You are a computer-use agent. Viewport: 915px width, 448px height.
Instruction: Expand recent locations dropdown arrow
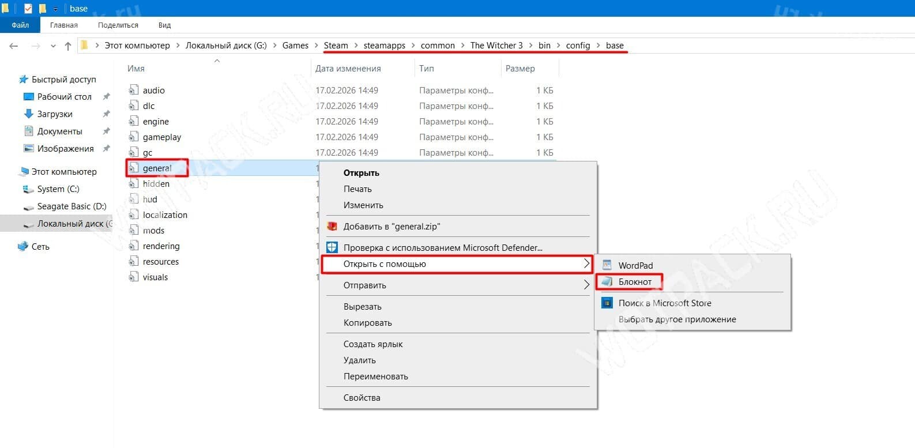53,46
